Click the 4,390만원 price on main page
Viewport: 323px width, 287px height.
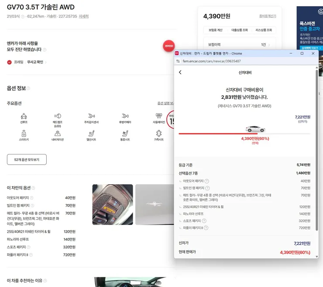point(216,16)
